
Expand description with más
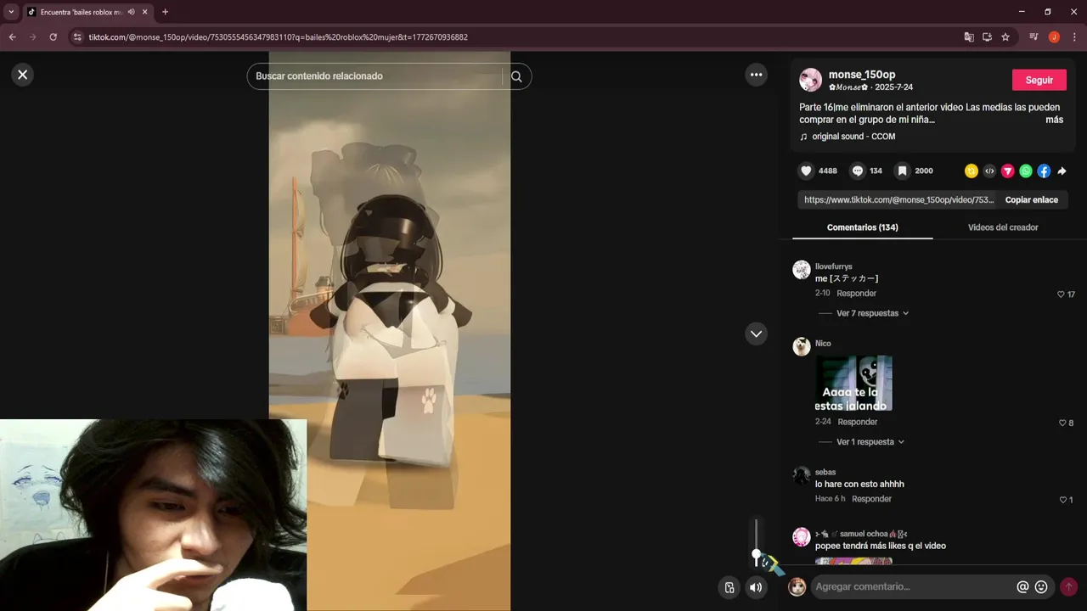click(x=1054, y=120)
